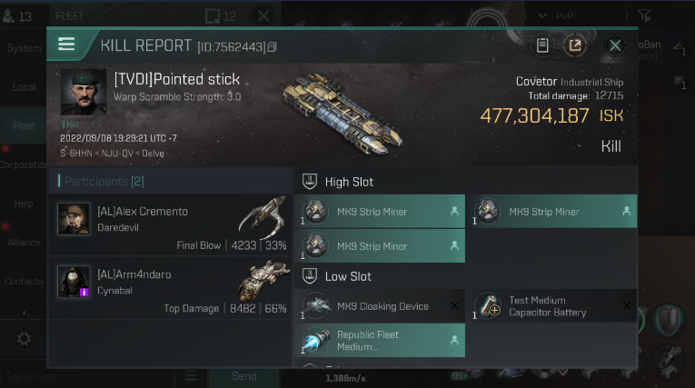The width and height of the screenshot is (695, 388).
Task: Share the kill report externally
Action: 575,45
